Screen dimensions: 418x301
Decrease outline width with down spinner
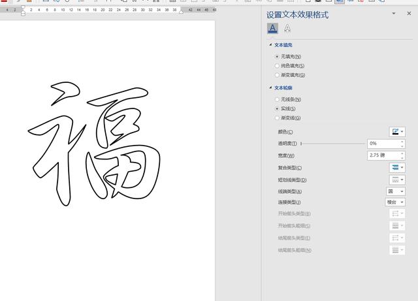402,157
